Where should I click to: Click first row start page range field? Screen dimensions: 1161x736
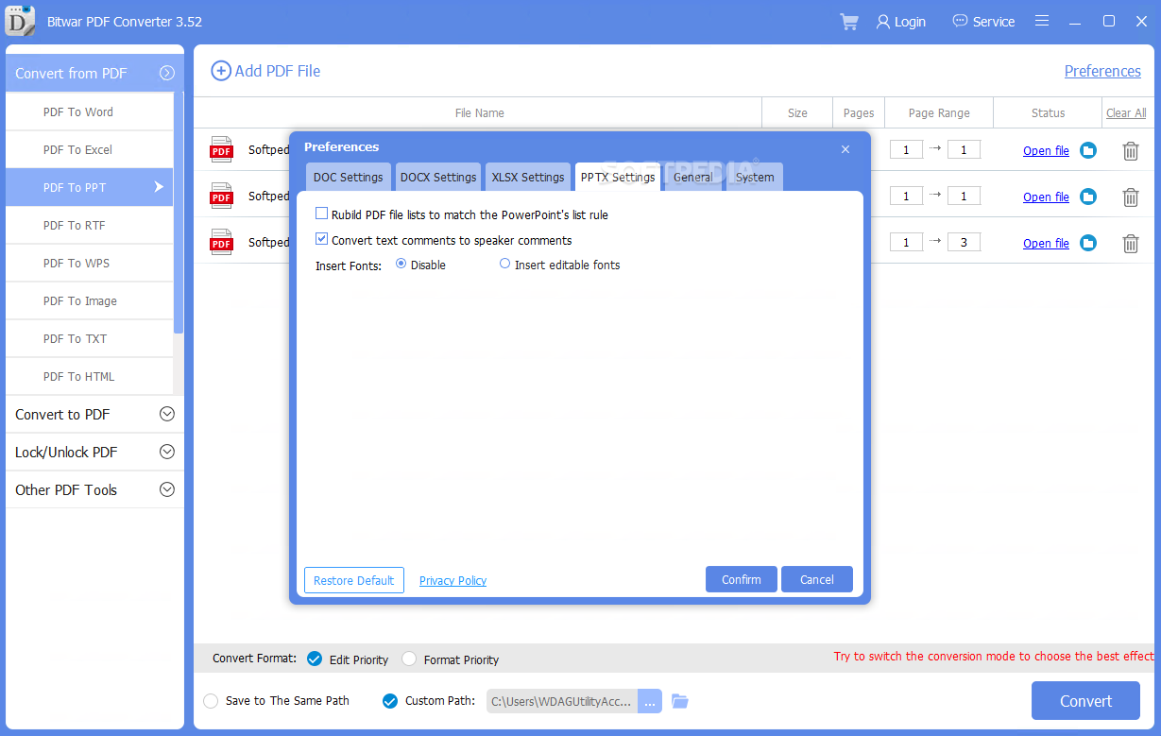pyautogui.click(x=906, y=149)
